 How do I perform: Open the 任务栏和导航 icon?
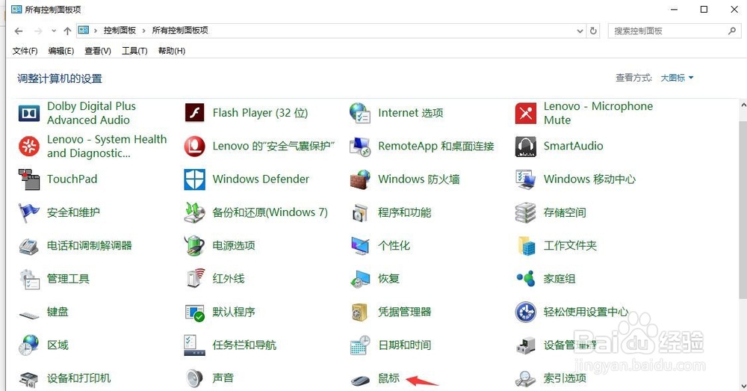tap(194, 345)
